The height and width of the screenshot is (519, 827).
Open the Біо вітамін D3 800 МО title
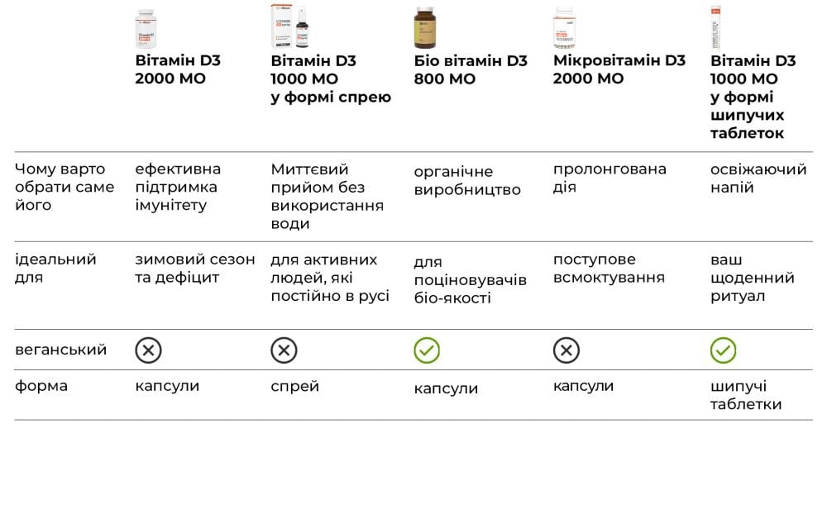[x=470, y=69]
